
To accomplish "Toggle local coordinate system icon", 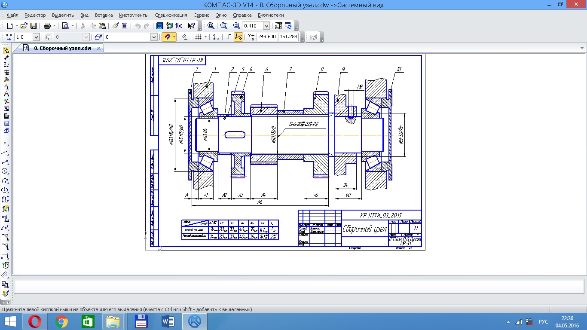I will point(216,37).
